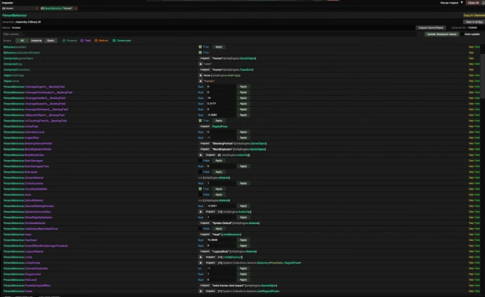This screenshot has height=297, width=485.
Task: Paste into the Behaviour.enabled row
Action: point(477,47)
